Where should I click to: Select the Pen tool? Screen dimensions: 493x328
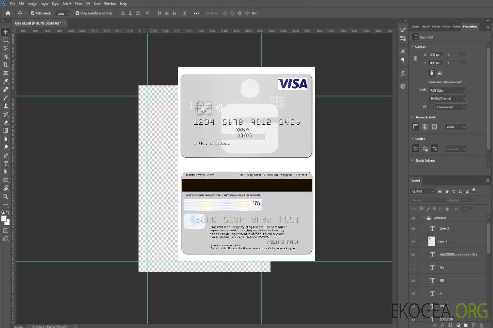point(5,155)
